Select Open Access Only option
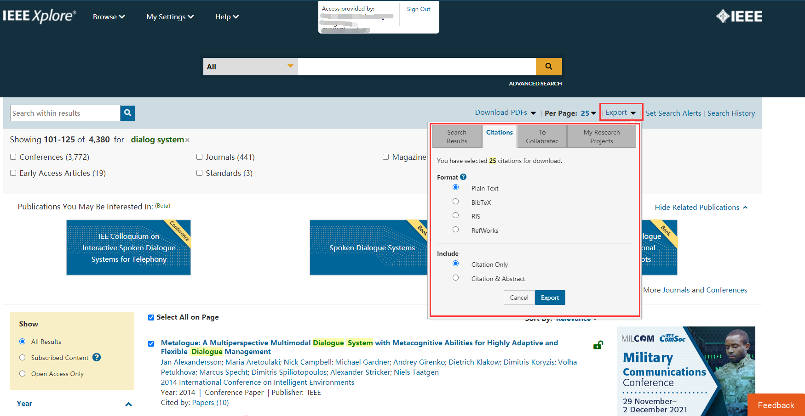Screen dimensions: 805x416 pos(22,373)
